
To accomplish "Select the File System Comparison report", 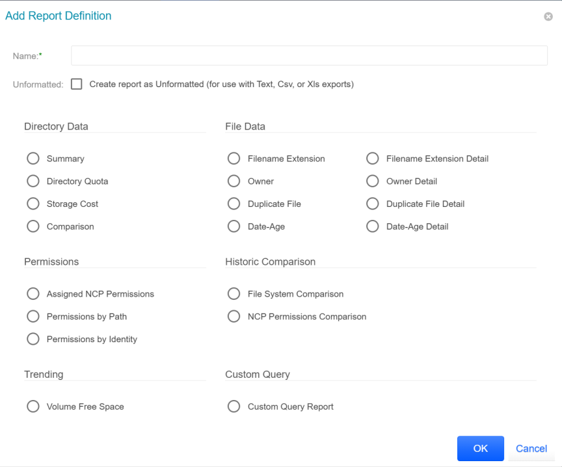I will pyautogui.click(x=234, y=293).
